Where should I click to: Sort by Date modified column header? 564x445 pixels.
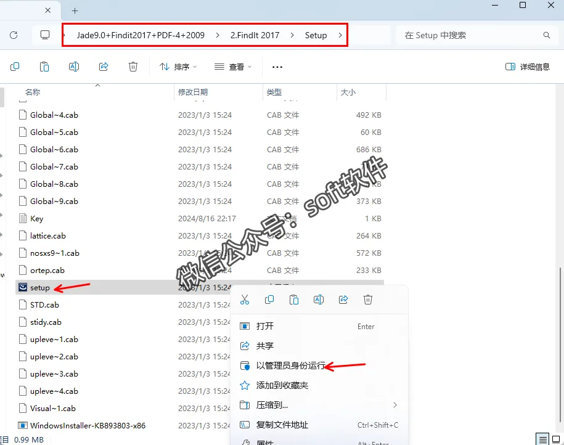pyautogui.click(x=218, y=92)
